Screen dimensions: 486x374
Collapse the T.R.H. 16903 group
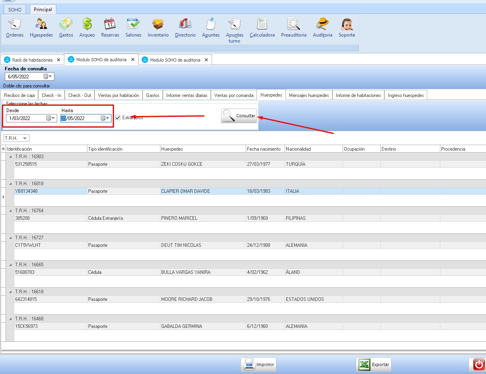pos(10,157)
